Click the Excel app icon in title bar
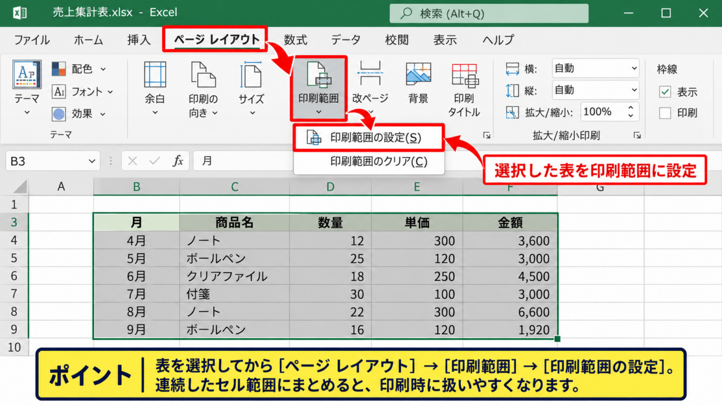Screen dimensions: 722x406 20,12
